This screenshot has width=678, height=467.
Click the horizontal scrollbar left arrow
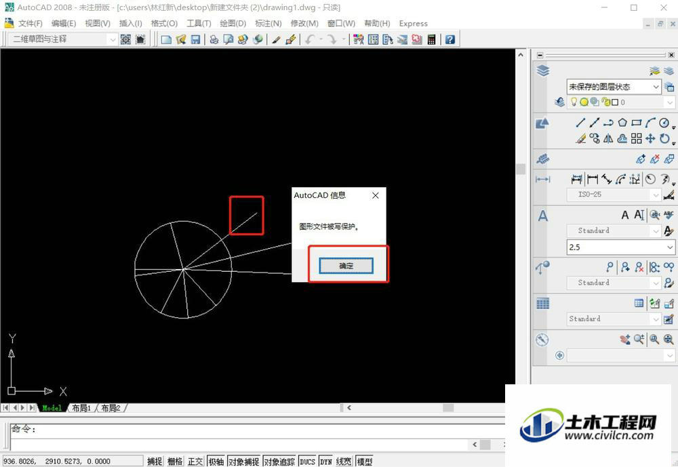point(349,407)
